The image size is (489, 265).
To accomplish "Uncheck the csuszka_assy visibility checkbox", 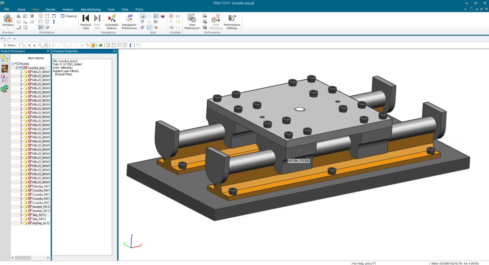I will (25, 68).
